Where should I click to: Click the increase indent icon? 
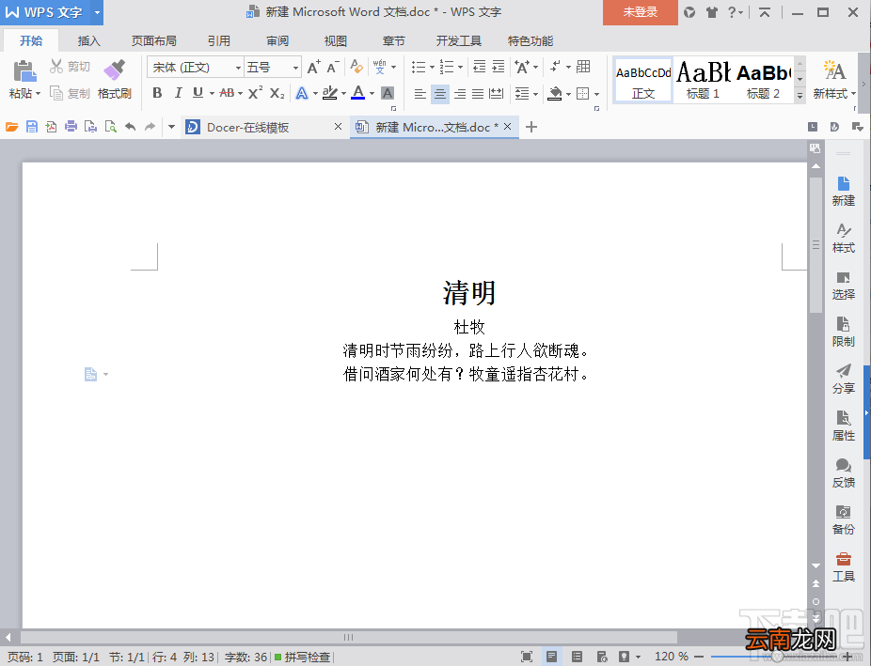[x=499, y=67]
